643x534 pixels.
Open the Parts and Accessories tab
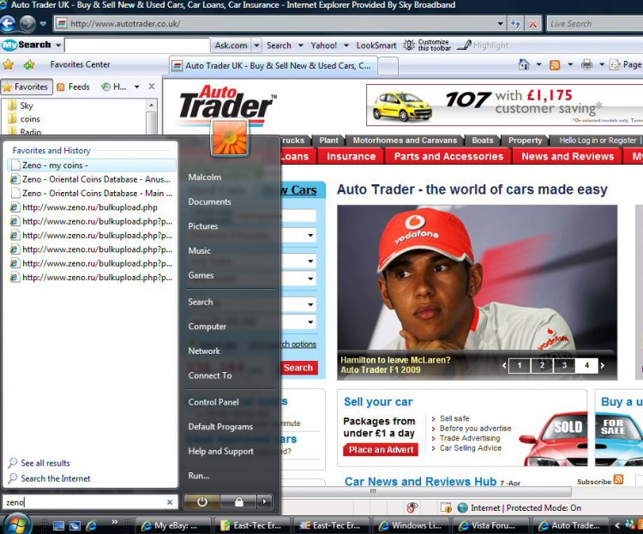448,156
